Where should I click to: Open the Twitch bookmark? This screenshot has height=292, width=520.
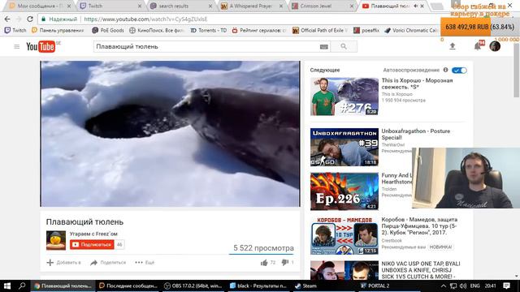click(x=15, y=31)
